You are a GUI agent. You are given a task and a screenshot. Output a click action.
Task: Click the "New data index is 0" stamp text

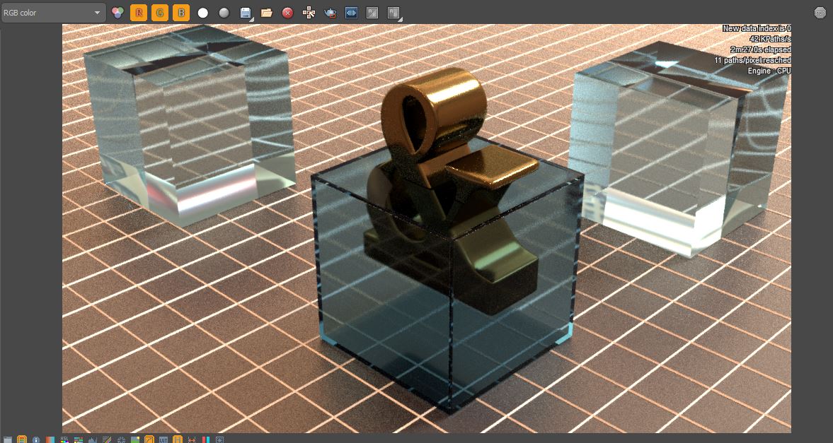click(757, 28)
